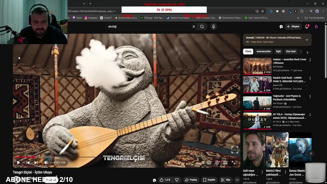Bookmark this page star icon
Viewport: 327px width, 184px height.
pyautogui.click(x=263, y=11)
